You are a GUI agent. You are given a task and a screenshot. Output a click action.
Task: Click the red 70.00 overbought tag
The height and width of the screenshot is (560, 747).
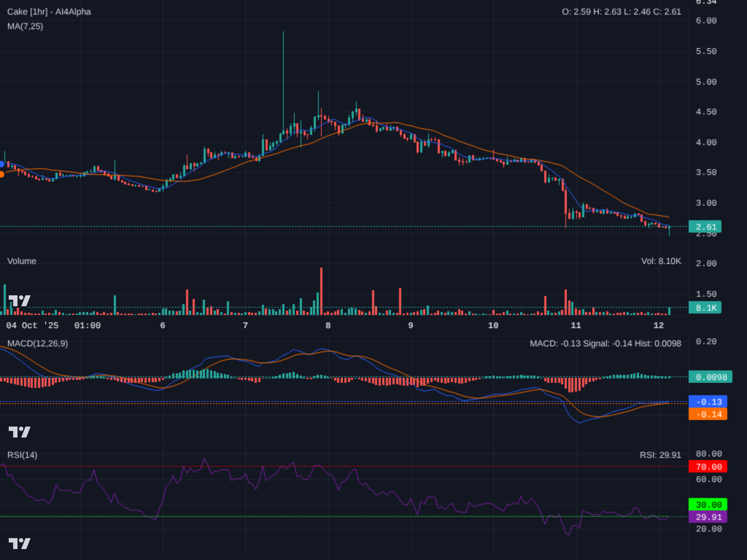coord(708,467)
